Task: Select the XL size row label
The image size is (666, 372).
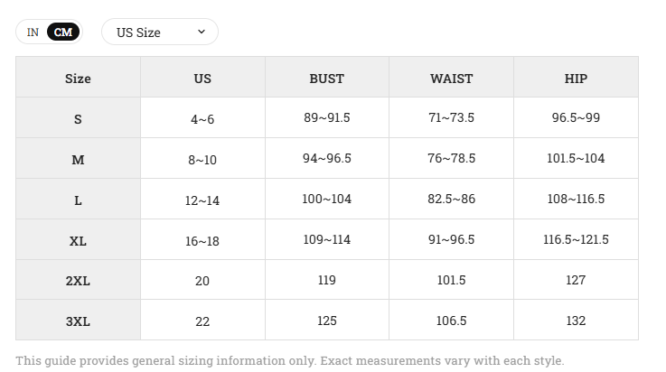Action: point(78,241)
